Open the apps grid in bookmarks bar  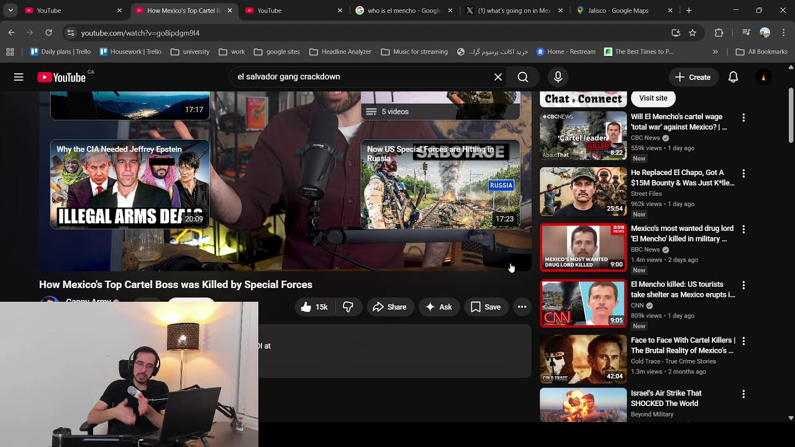pyautogui.click(x=10, y=52)
